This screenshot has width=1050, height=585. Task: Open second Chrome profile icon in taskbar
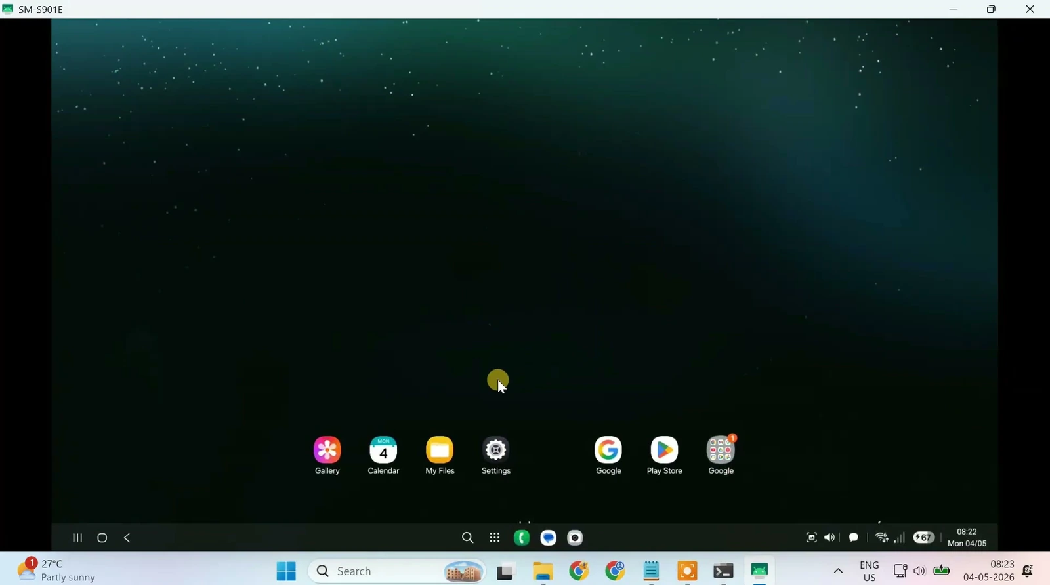pyautogui.click(x=615, y=571)
